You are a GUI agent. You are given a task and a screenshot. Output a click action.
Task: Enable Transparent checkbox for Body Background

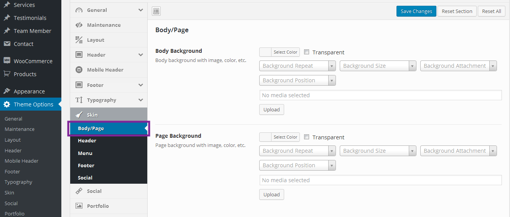point(307,52)
